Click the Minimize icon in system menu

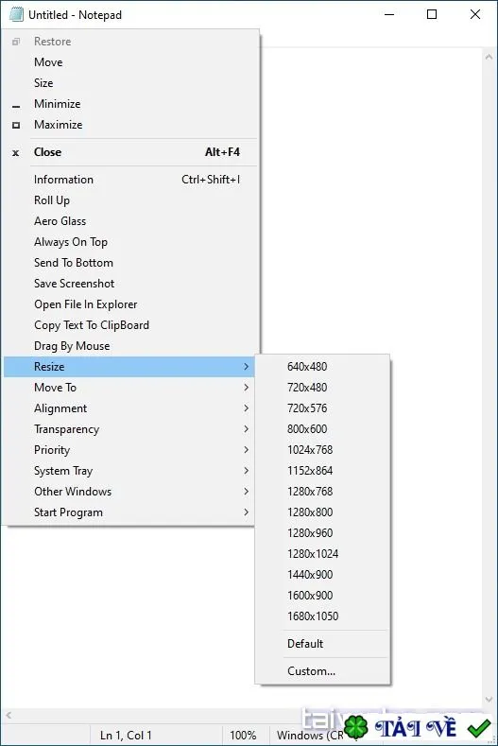coord(16,107)
